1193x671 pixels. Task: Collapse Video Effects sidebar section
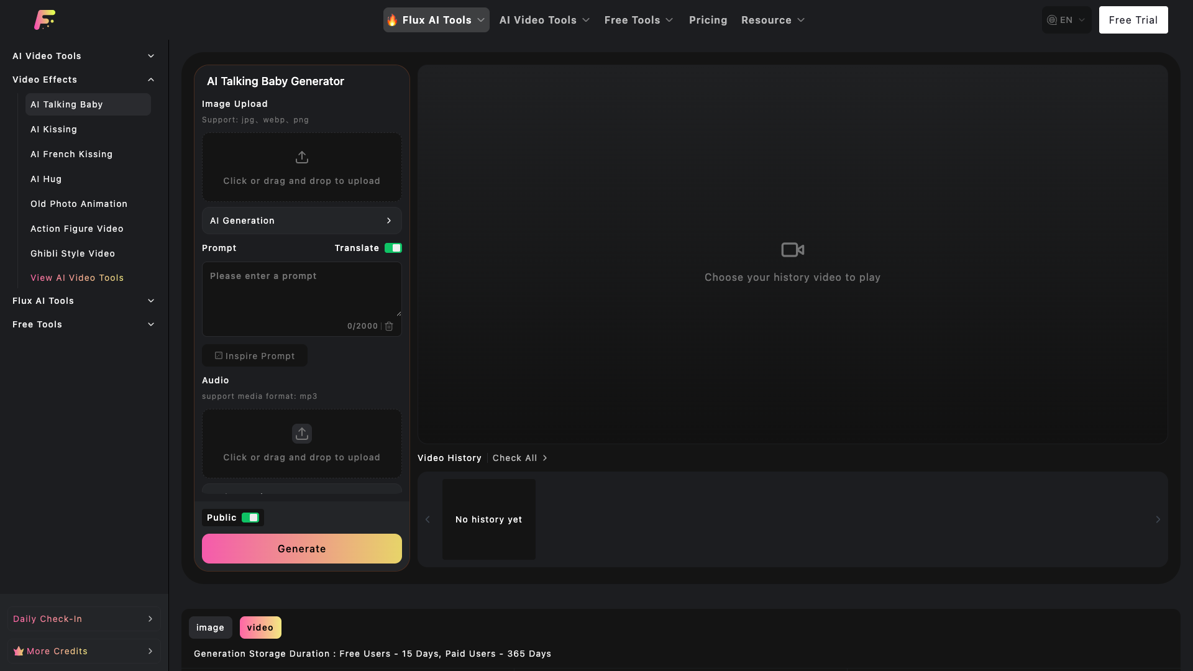tap(84, 80)
